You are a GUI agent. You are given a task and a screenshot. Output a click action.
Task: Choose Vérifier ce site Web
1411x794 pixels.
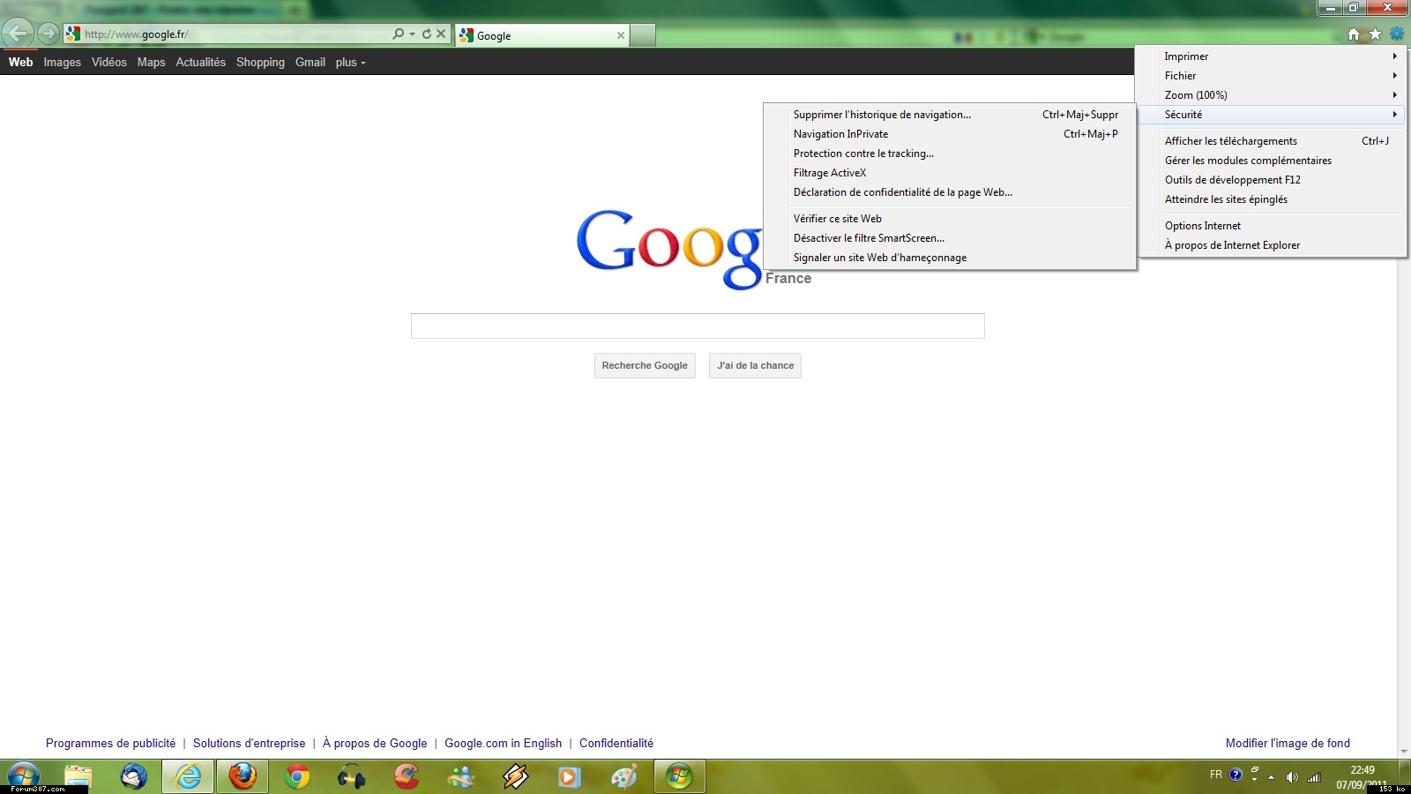(950, 219)
